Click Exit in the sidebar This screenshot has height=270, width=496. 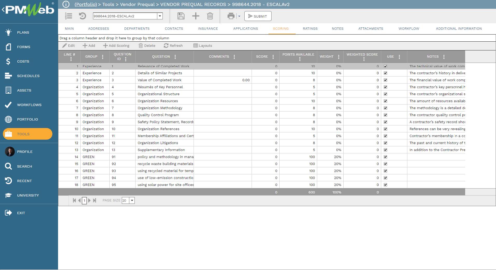[x=21, y=213]
